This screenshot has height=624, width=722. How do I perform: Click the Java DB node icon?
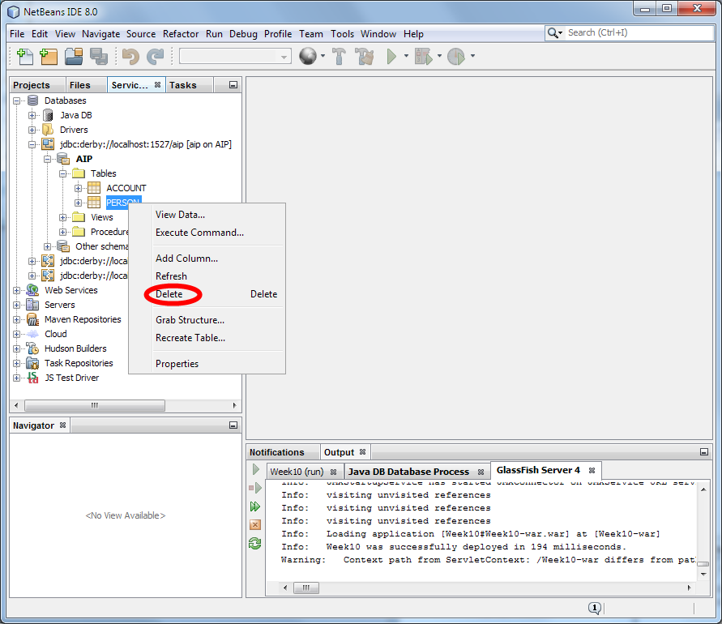48,115
